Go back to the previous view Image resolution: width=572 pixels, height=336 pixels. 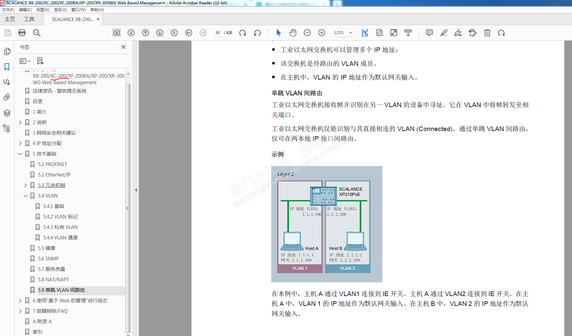click(x=189, y=33)
